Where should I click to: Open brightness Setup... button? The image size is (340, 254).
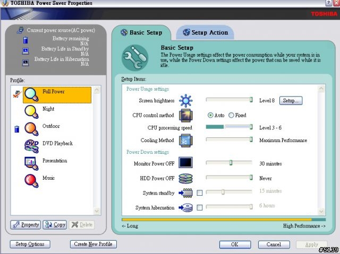point(291,101)
